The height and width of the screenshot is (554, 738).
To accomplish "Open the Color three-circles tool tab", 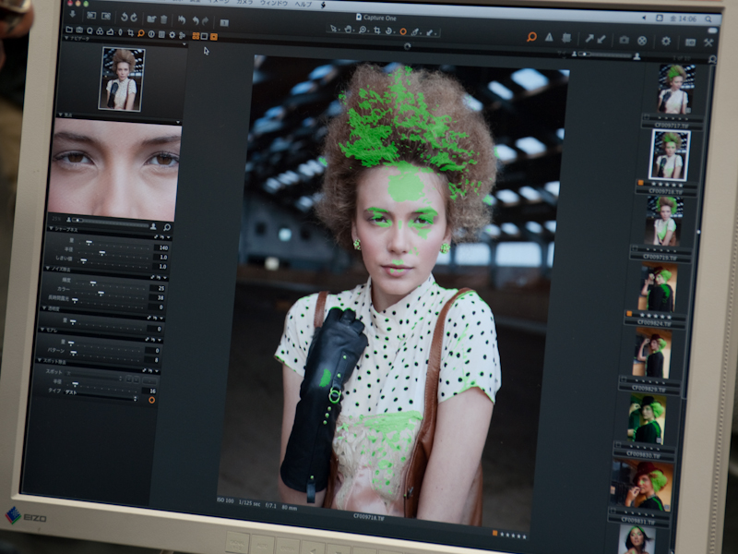I will click(100, 31).
